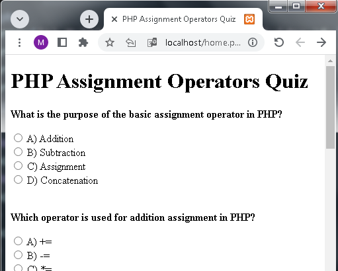Open the browser three-dot menu
Screen dimensions: 338x271
(20, 42)
